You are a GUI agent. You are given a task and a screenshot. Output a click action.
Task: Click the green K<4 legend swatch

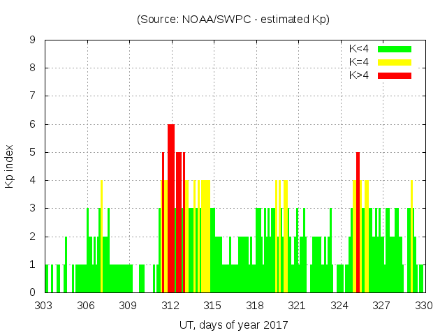click(x=395, y=49)
